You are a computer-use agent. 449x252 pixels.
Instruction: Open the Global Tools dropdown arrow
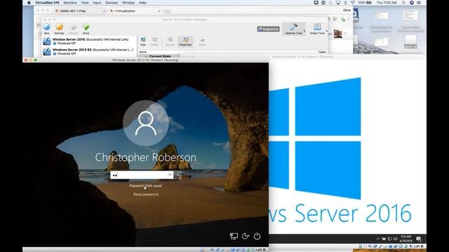tap(327, 31)
